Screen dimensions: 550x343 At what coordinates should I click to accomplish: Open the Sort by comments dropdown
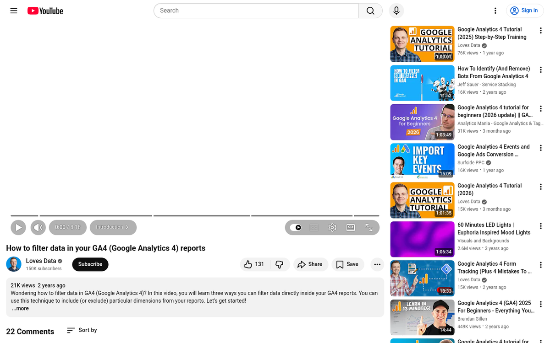coord(82,330)
